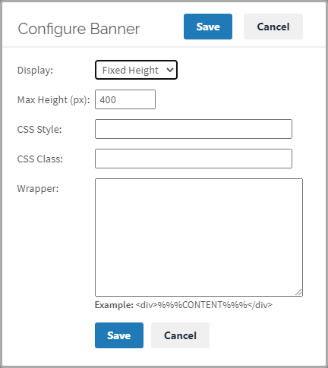Click the %%%CONTENT%%% example code text
Image resolution: width=328 pixels, height=368 pixels.
[203, 305]
